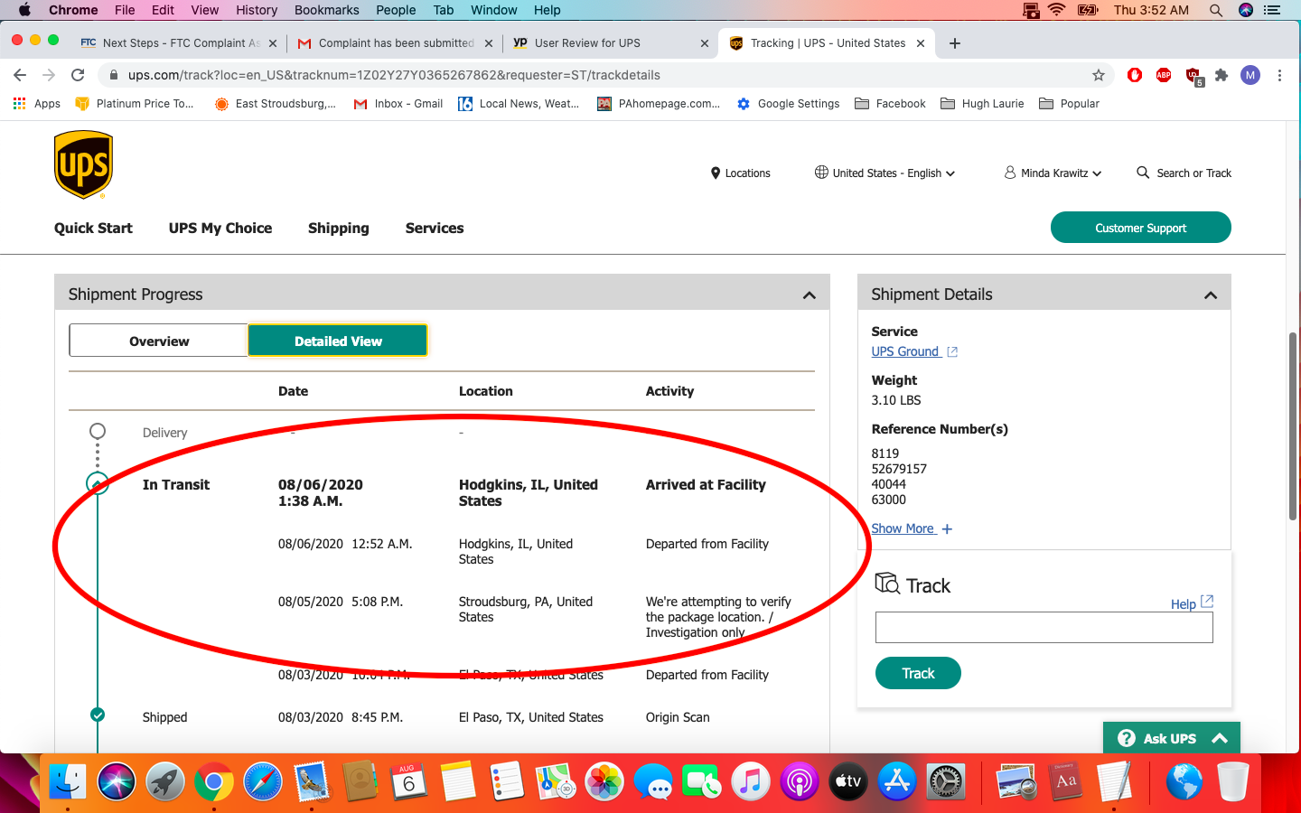
Task: Open the Services navigation menu
Action: 435,229
